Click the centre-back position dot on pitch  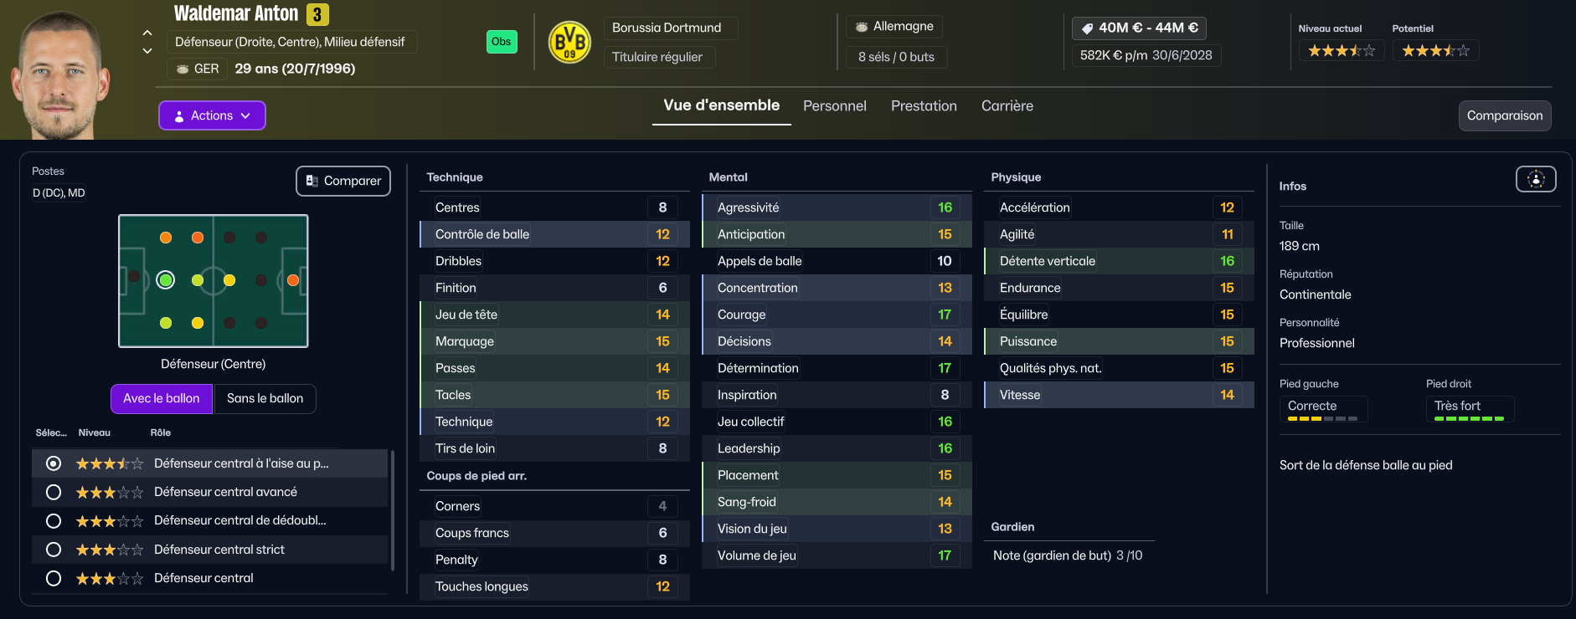[166, 280]
